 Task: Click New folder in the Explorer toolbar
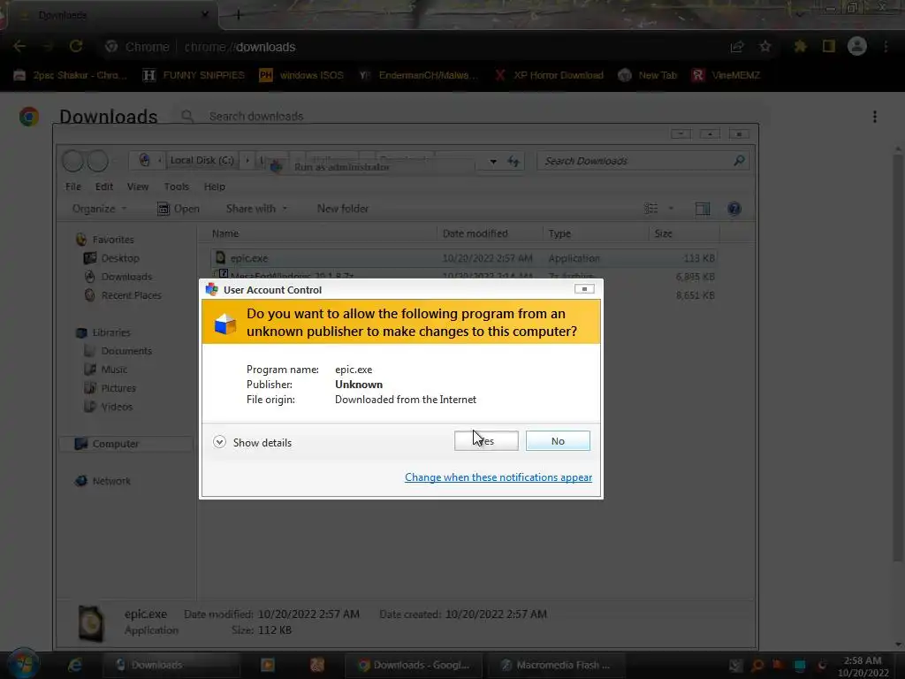(x=342, y=209)
